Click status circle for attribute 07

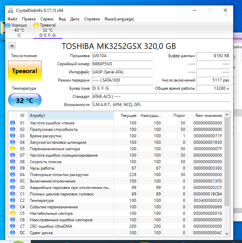(13, 155)
